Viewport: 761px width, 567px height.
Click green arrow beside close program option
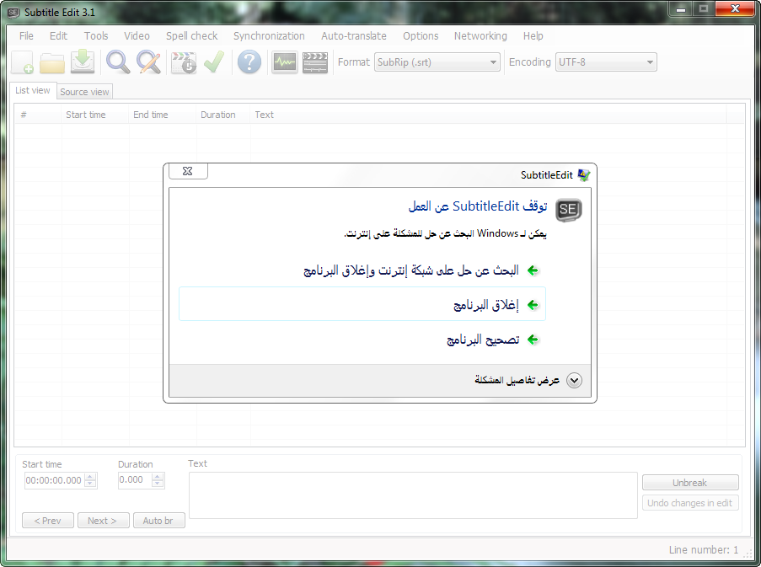coord(533,305)
